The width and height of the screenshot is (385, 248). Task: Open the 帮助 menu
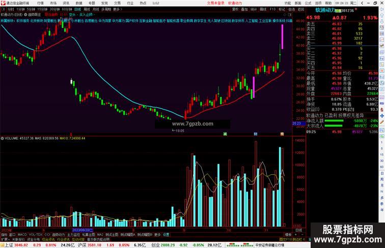(328, 3)
